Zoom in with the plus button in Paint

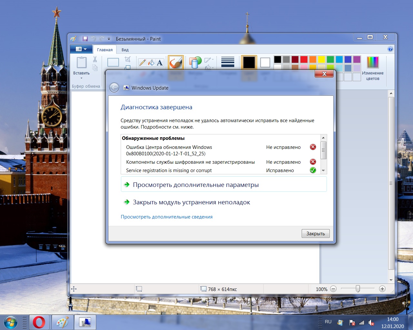tap(382, 289)
